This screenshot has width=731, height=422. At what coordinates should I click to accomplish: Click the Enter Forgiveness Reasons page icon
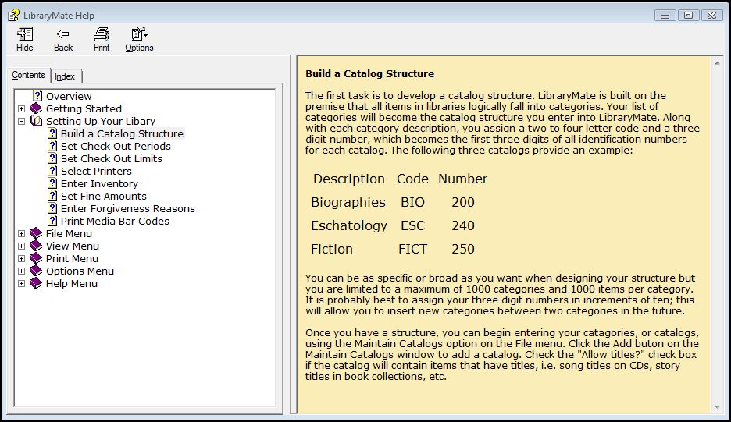click(x=52, y=209)
